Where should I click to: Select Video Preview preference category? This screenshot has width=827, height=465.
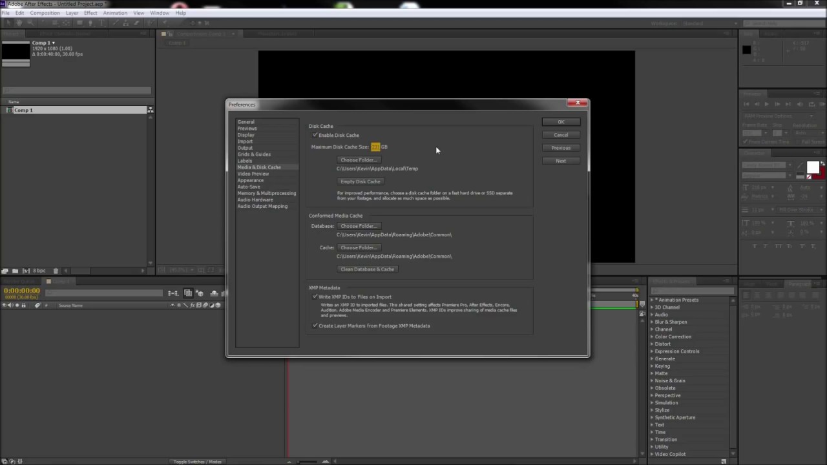click(x=253, y=174)
